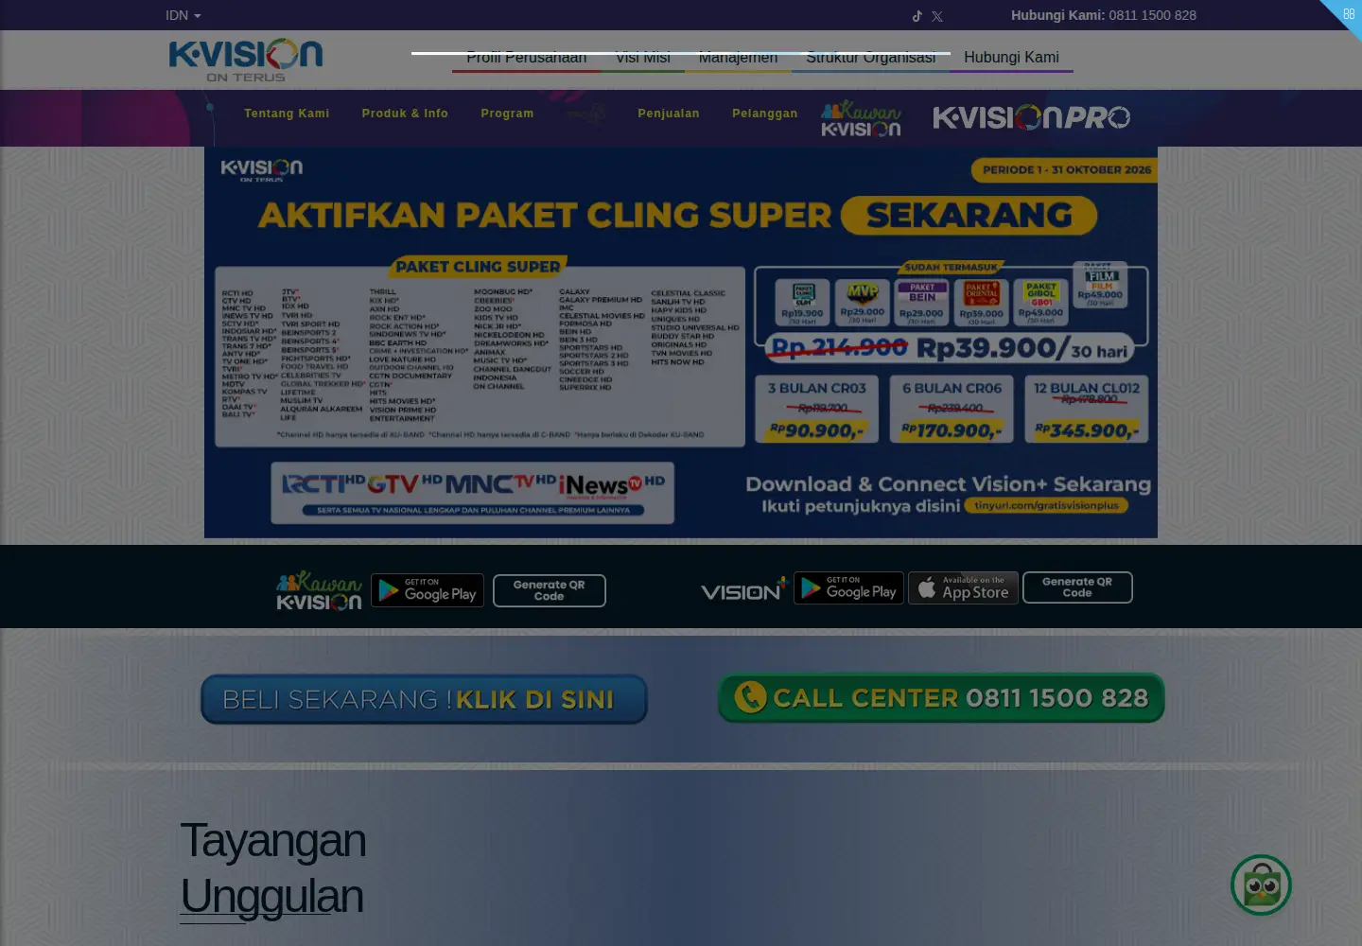Open the Apple App Store badge
The height and width of the screenshot is (946, 1362).
963,587
